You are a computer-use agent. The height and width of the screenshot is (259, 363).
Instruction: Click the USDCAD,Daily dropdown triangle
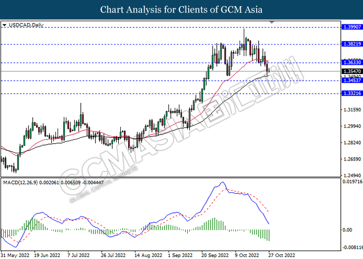(x=4, y=25)
